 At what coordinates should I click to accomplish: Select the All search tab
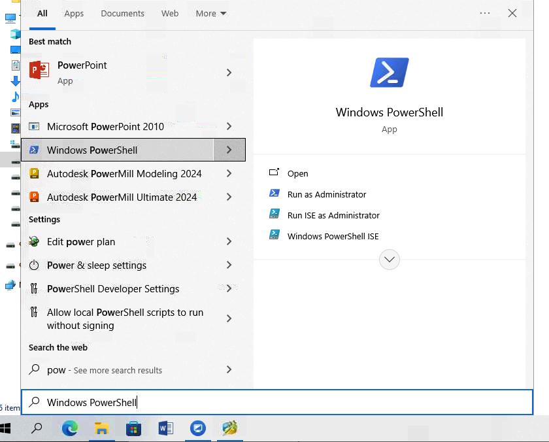click(42, 13)
